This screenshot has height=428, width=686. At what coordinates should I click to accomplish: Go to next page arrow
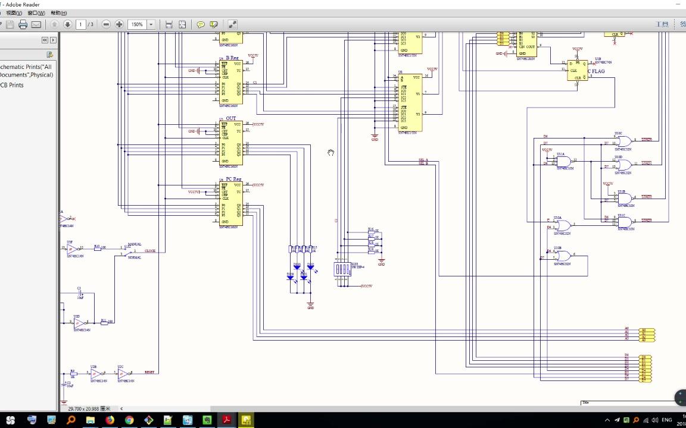[67, 24]
